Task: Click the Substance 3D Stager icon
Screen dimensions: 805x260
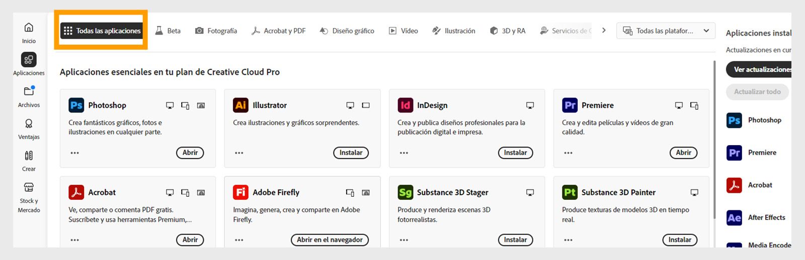Action: click(x=405, y=192)
